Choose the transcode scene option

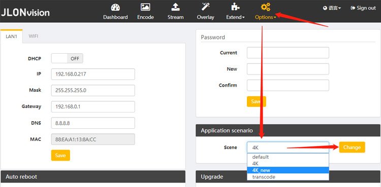coord(288,177)
